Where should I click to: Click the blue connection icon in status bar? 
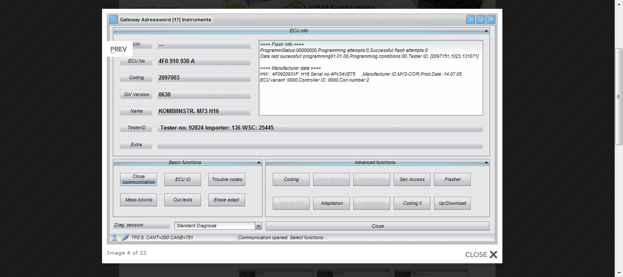click(125, 237)
